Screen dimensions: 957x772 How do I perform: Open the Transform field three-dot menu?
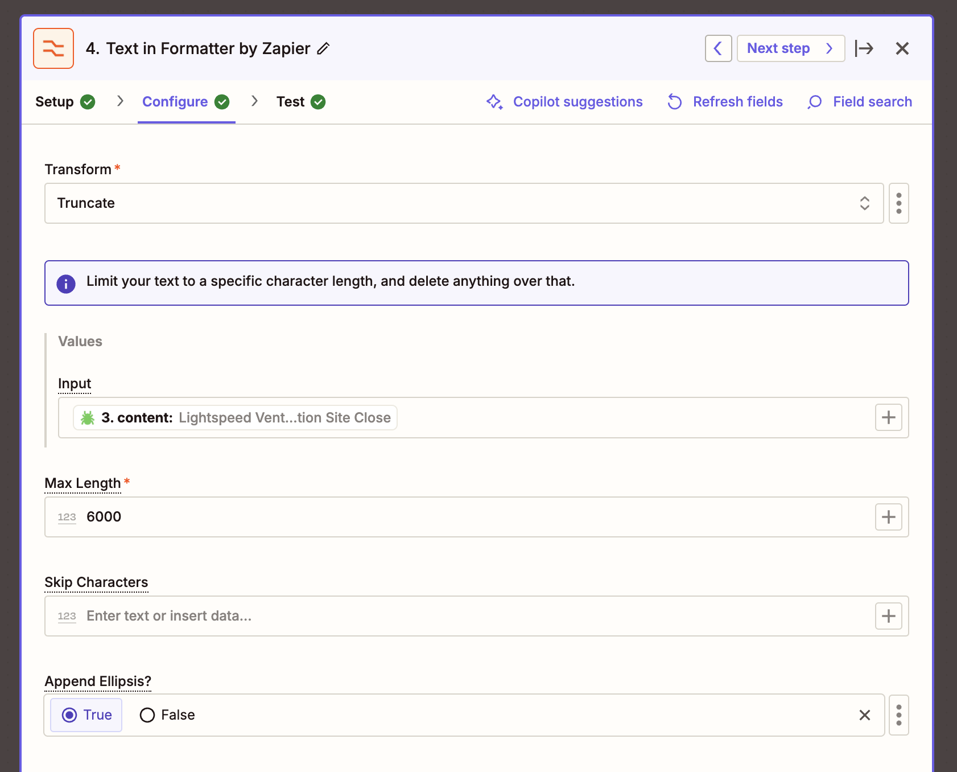point(898,203)
